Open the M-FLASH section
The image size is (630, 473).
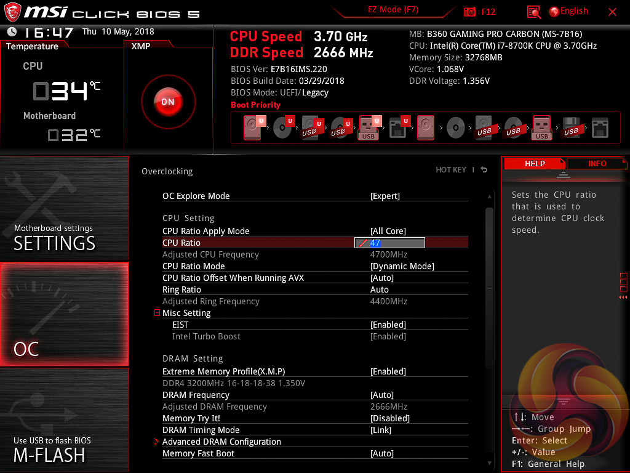coord(64,420)
